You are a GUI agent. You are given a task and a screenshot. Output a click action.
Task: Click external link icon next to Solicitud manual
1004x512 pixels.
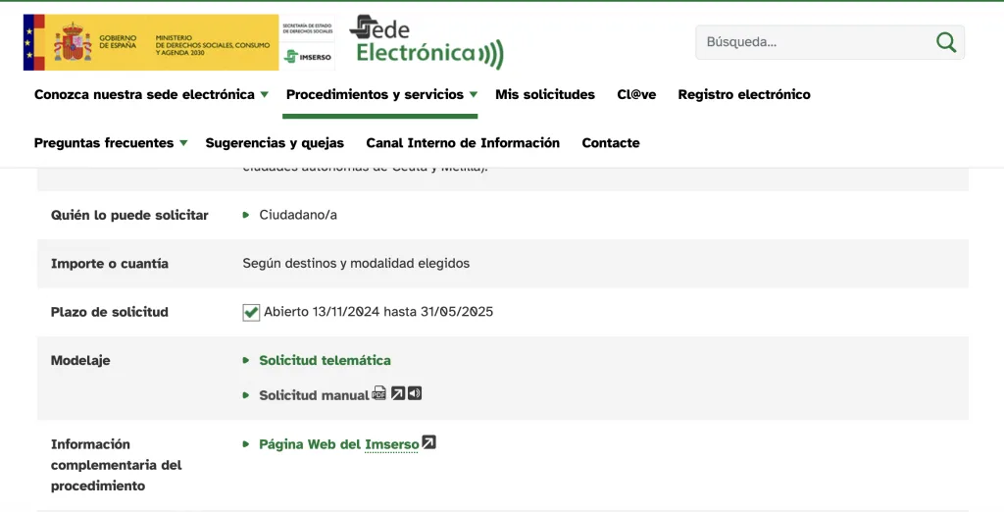(x=398, y=392)
